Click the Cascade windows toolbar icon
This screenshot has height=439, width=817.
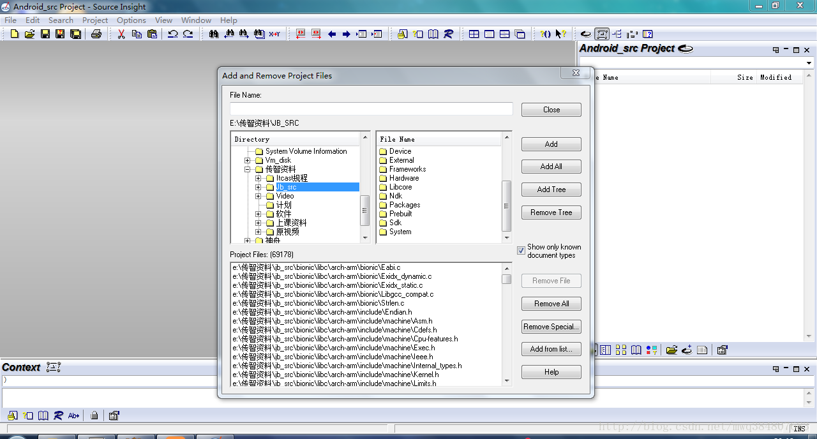(520, 34)
